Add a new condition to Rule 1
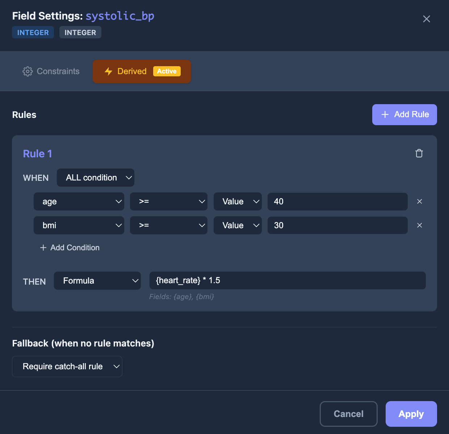Viewport: 449px width, 434px height. click(70, 248)
